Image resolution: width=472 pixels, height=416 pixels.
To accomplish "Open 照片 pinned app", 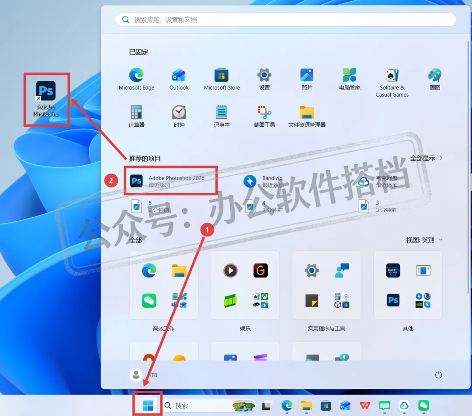I will pos(307,79).
